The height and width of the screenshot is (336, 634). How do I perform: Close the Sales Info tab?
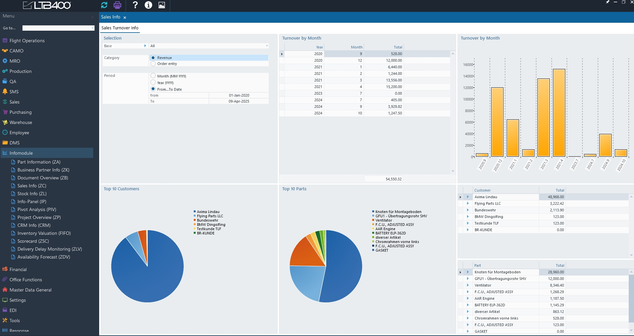125,17
